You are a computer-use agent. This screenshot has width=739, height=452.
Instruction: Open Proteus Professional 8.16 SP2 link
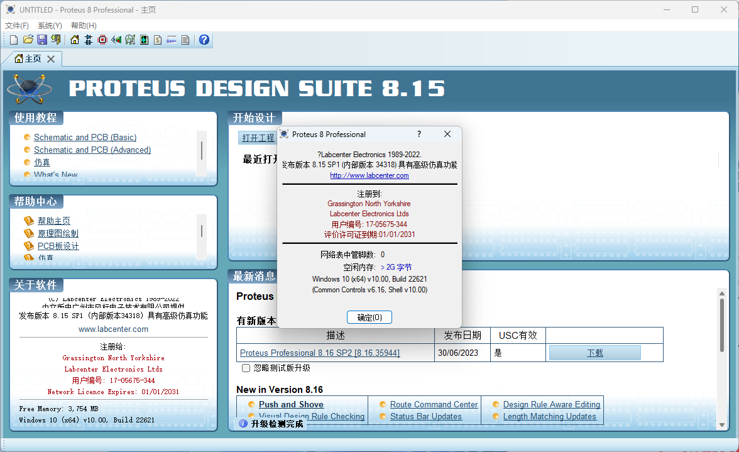point(320,353)
